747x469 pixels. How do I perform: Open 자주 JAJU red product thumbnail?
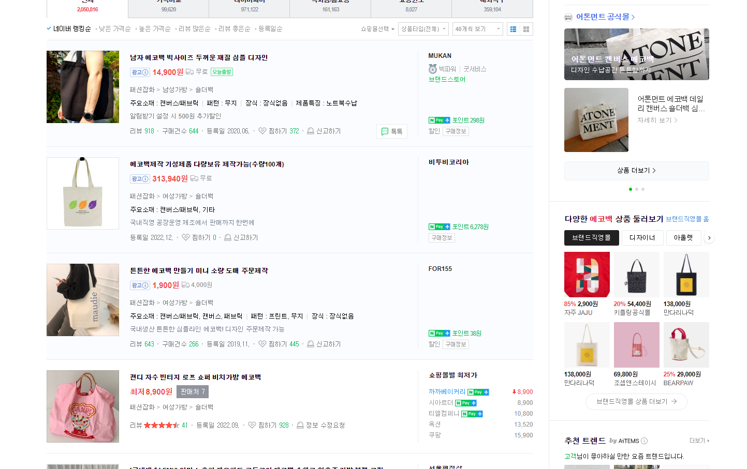[x=587, y=275]
